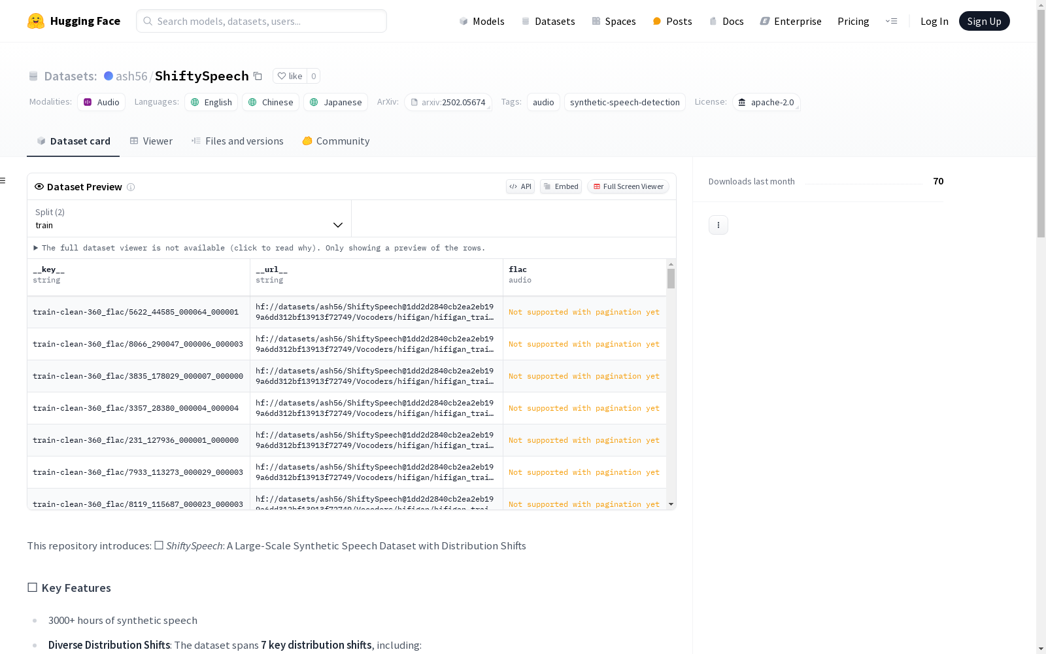The image size is (1046, 654).
Task: Switch to the Viewer tab
Action: (x=151, y=141)
